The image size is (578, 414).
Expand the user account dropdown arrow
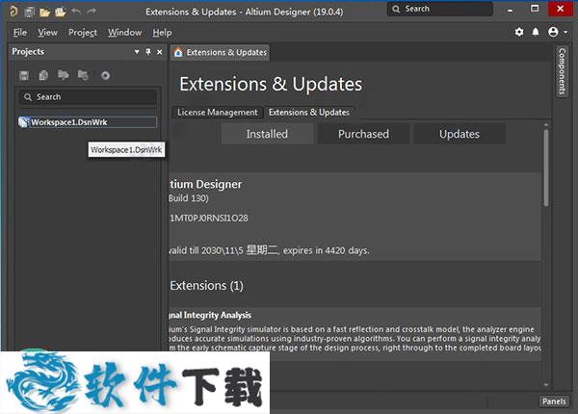click(x=565, y=33)
